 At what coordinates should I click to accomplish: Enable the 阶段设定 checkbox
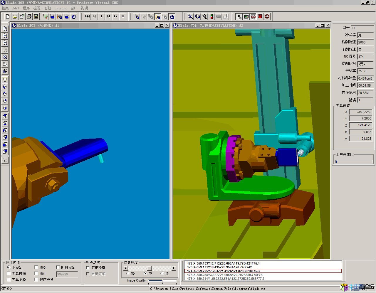58,267
